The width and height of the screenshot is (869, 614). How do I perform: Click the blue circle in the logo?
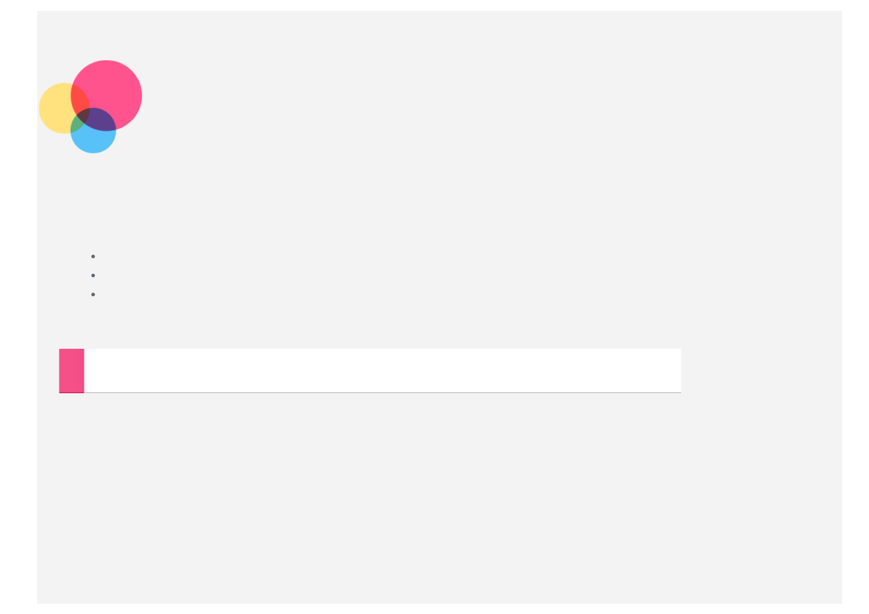pyautogui.click(x=93, y=140)
